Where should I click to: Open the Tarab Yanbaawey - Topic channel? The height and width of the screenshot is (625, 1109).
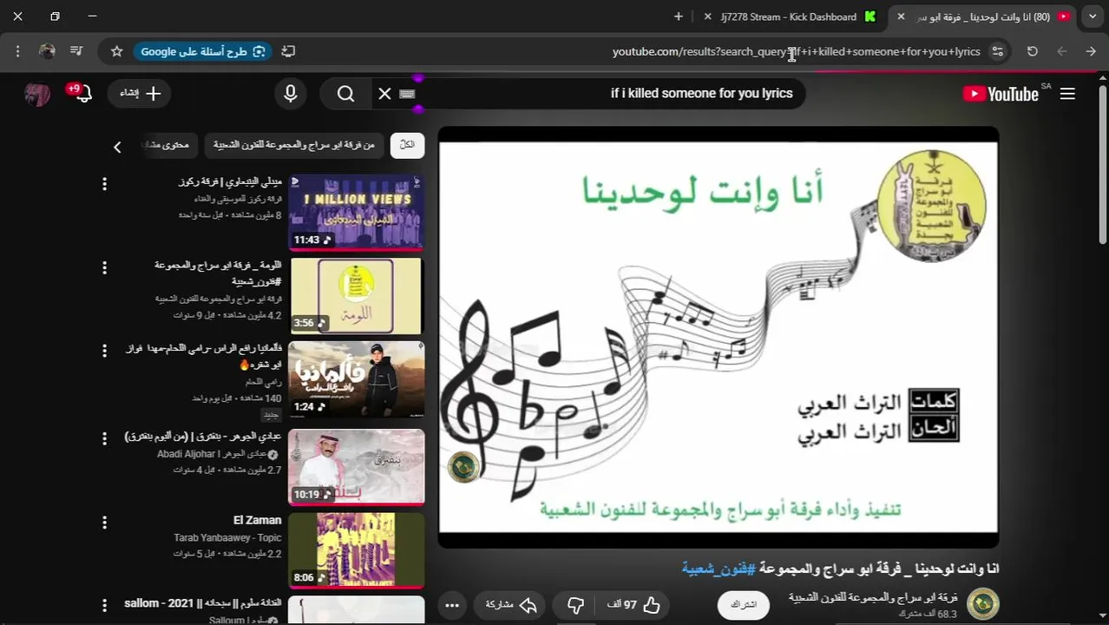point(227,538)
